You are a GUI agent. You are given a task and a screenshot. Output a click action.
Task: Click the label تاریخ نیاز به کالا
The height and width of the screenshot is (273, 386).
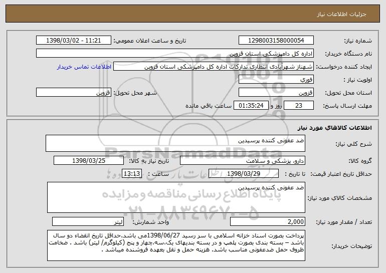149,161
